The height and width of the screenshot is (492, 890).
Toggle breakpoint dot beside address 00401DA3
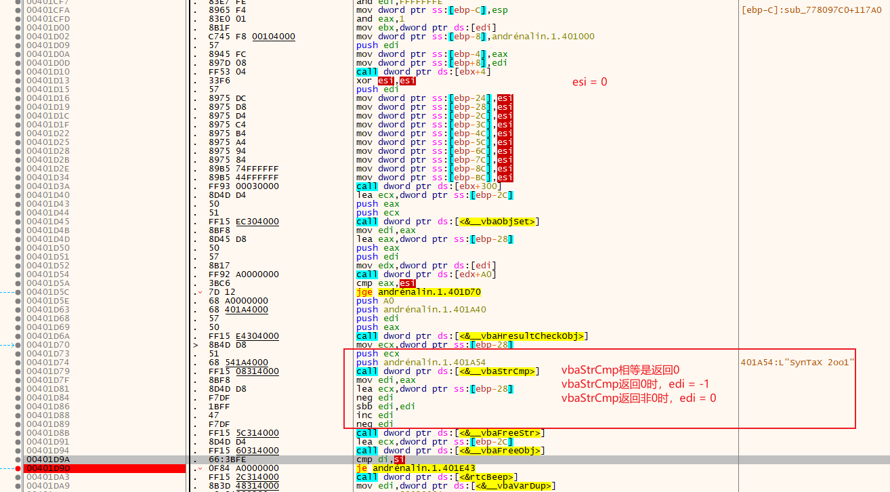pos(18,477)
